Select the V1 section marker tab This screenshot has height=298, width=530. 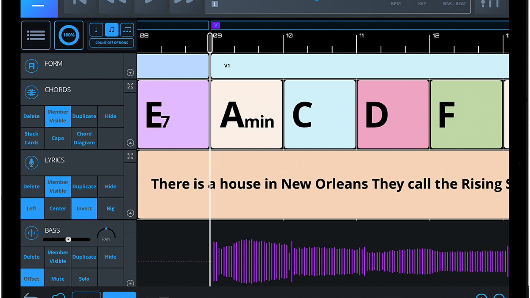coord(216,25)
